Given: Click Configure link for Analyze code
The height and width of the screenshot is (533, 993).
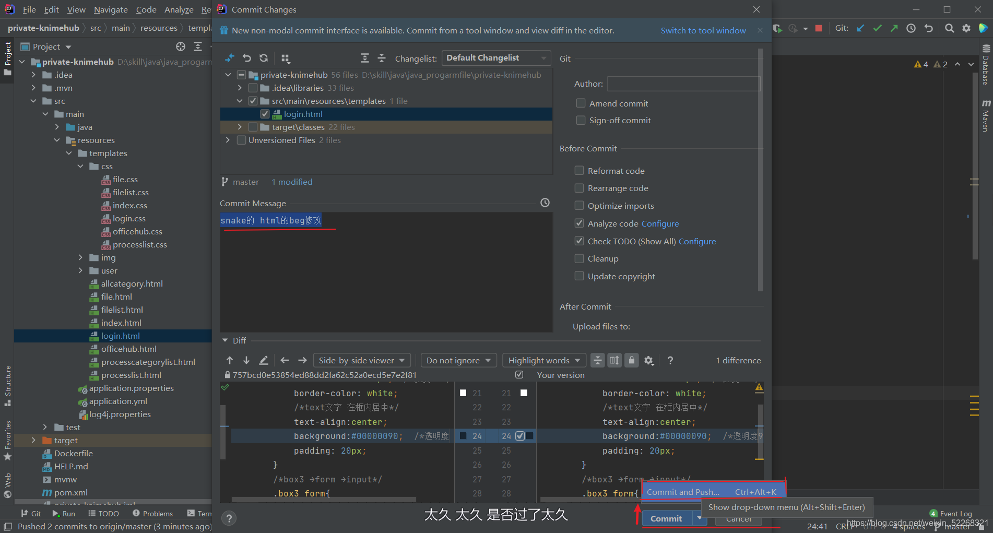Looking at the screenshot, I should click(660, 223).
